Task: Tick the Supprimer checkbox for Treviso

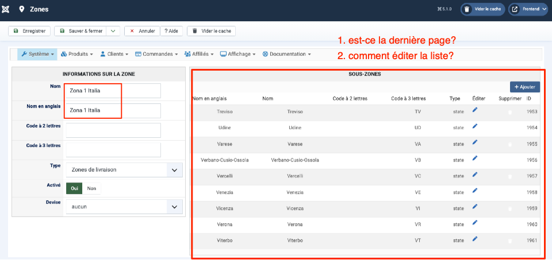Action: [x=510, y=112]
